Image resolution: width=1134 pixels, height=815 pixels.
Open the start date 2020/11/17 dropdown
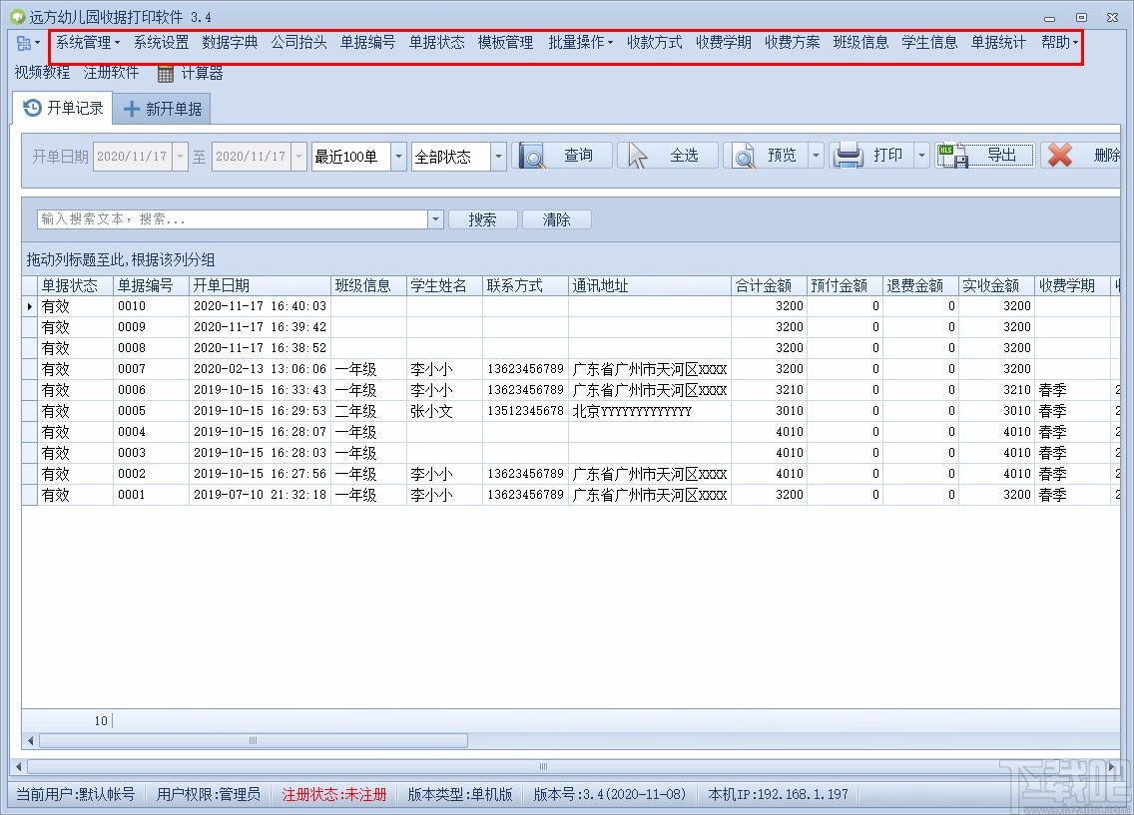(180, 156)
